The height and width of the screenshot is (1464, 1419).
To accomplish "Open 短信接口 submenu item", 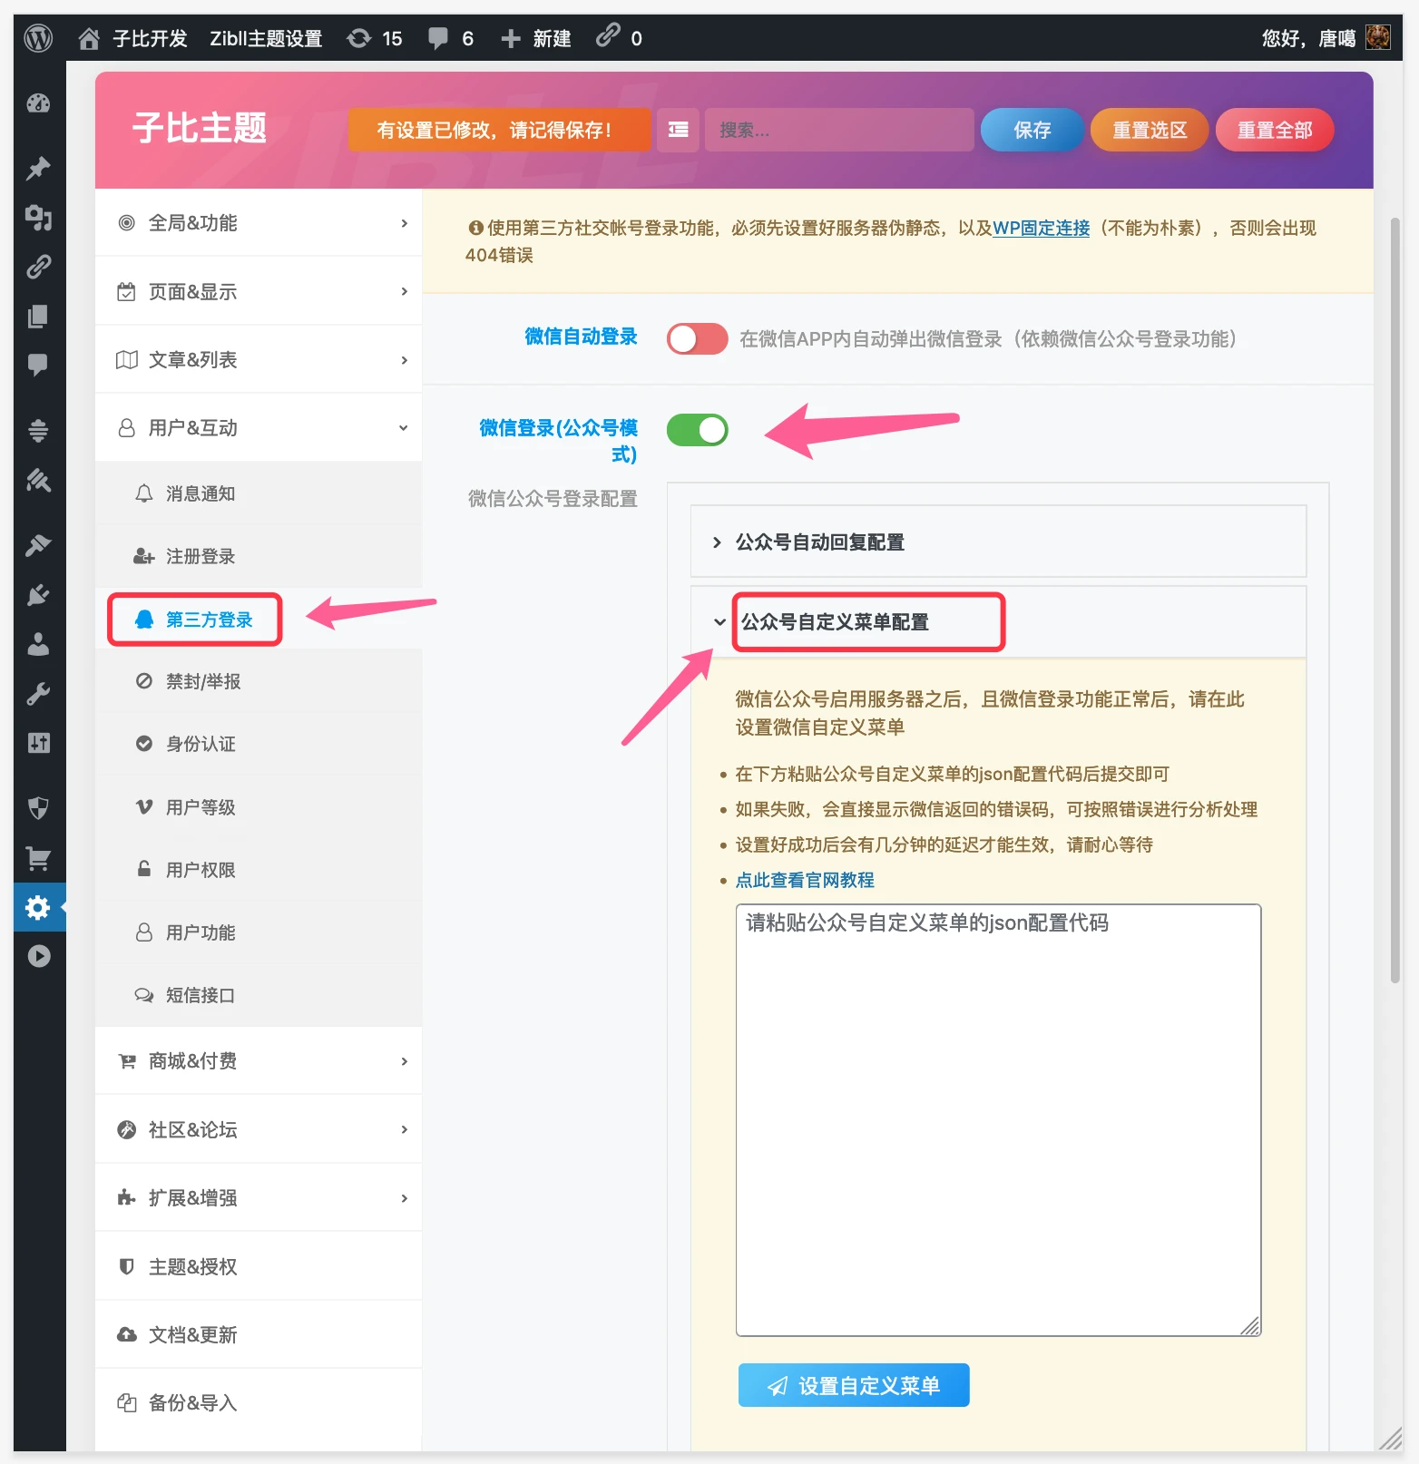I will point(259,995).
